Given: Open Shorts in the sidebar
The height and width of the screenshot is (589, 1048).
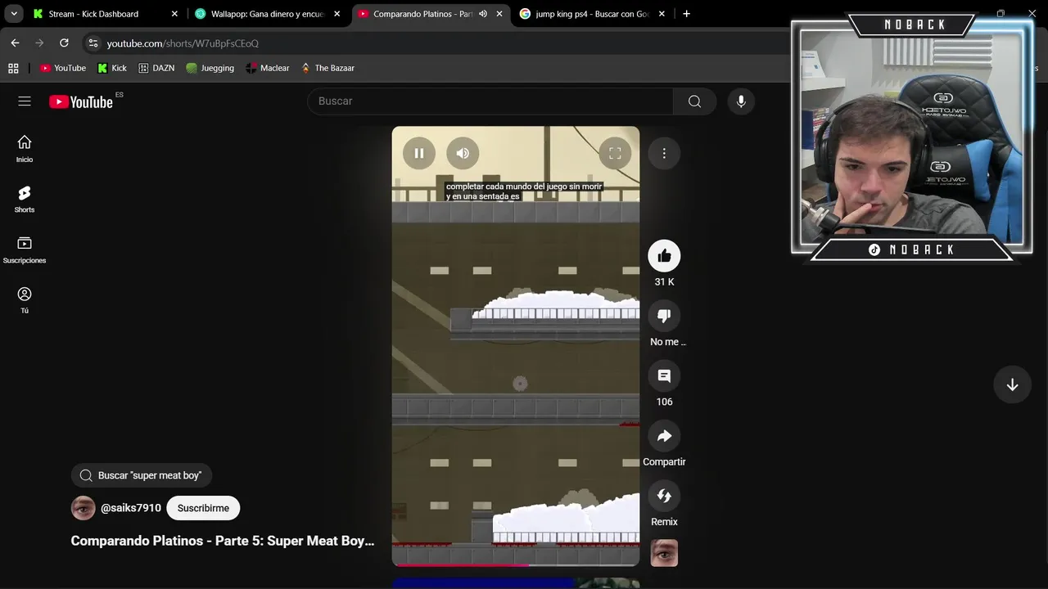Looking at the screenshot, I should (x=25, y=199).
